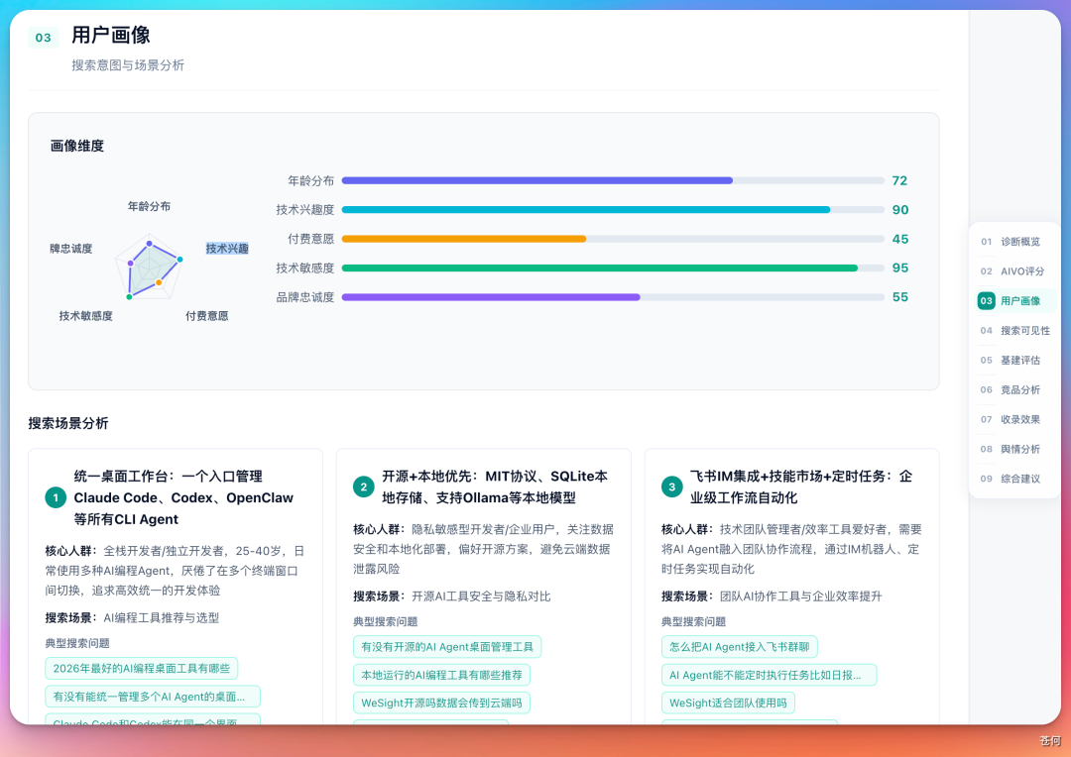Click the 用户画像 page title
1071x757 pixels.
click(111, 35)
